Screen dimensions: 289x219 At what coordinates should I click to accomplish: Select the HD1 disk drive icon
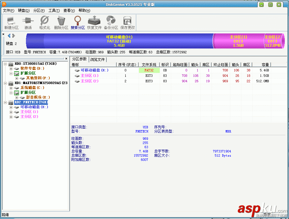tap(11, 83)
